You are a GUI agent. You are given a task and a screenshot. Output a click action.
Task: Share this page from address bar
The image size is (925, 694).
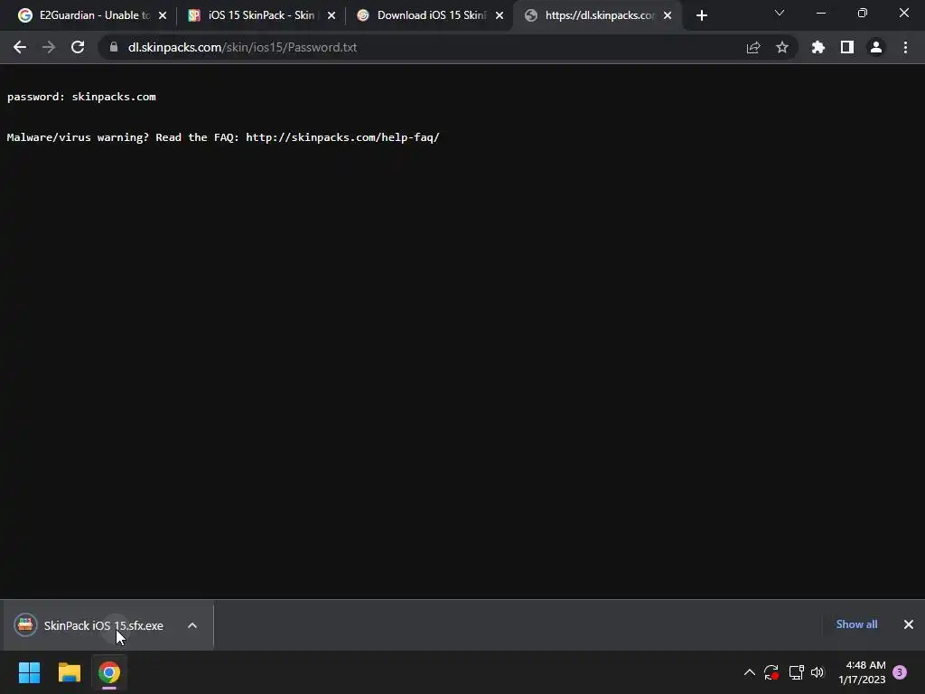coord(753,47)
